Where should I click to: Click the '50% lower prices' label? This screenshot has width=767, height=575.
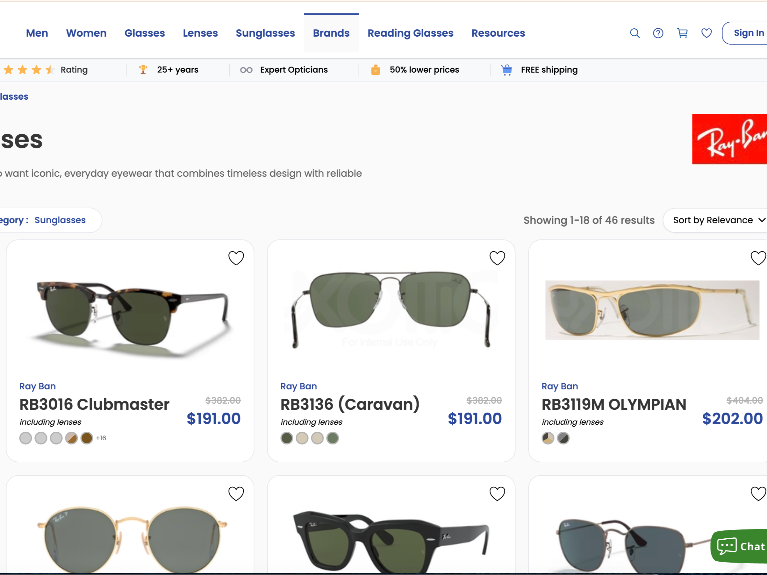click(424, 70)
